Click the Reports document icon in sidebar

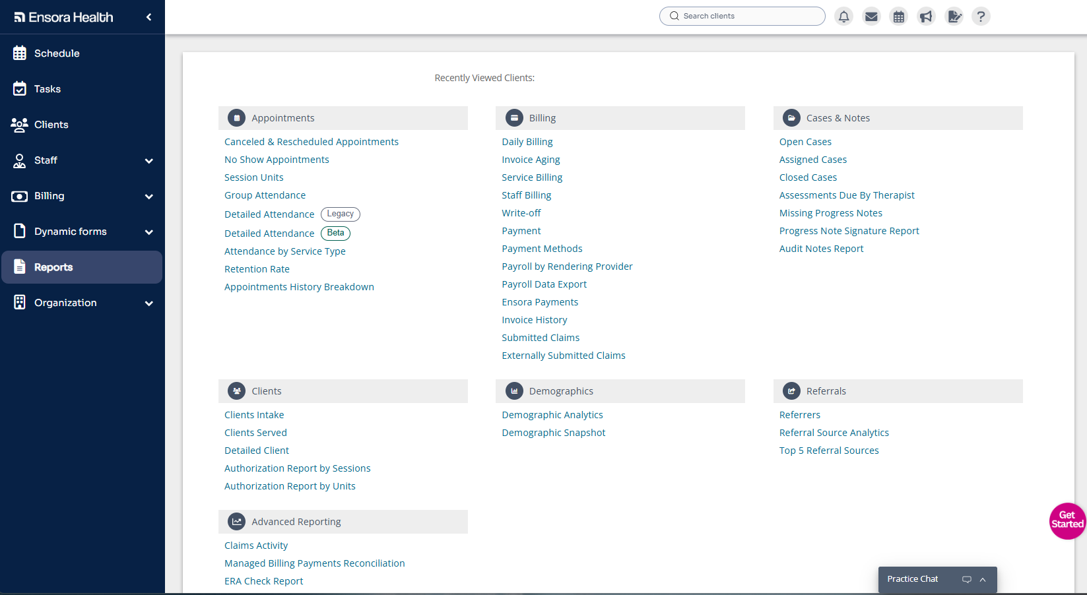tap(20, 267)
